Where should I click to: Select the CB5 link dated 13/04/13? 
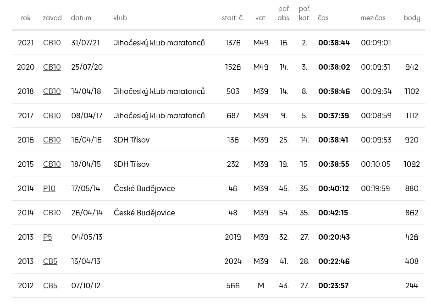[x=50, y=261]
